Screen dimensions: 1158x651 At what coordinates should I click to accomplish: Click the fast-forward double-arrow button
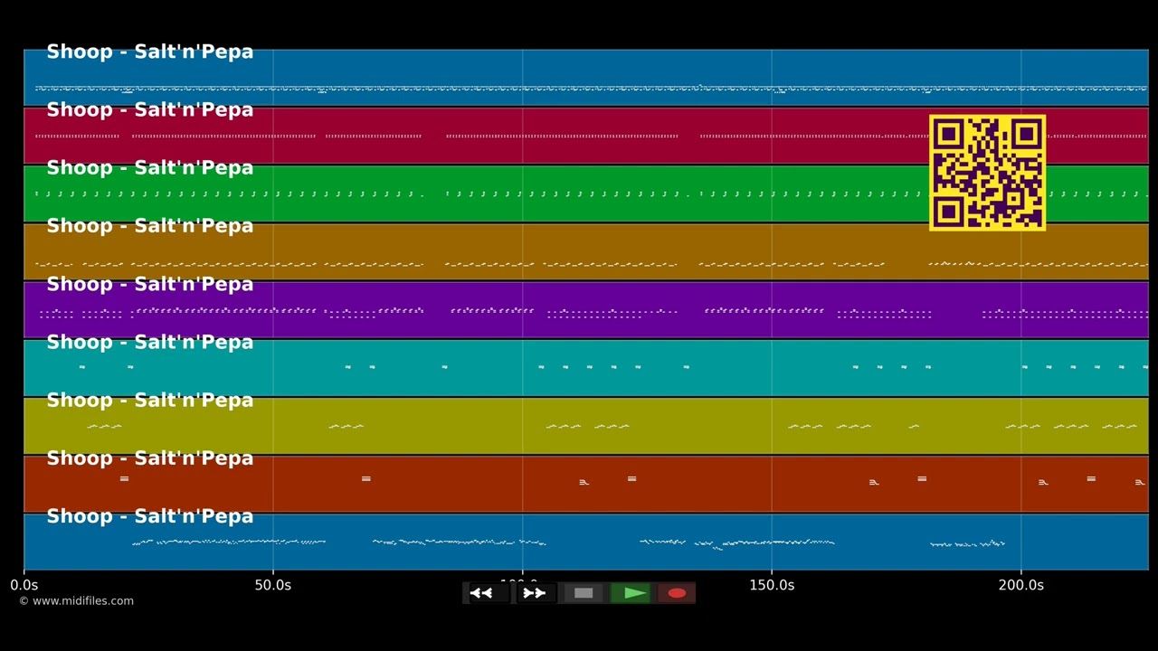535,593
